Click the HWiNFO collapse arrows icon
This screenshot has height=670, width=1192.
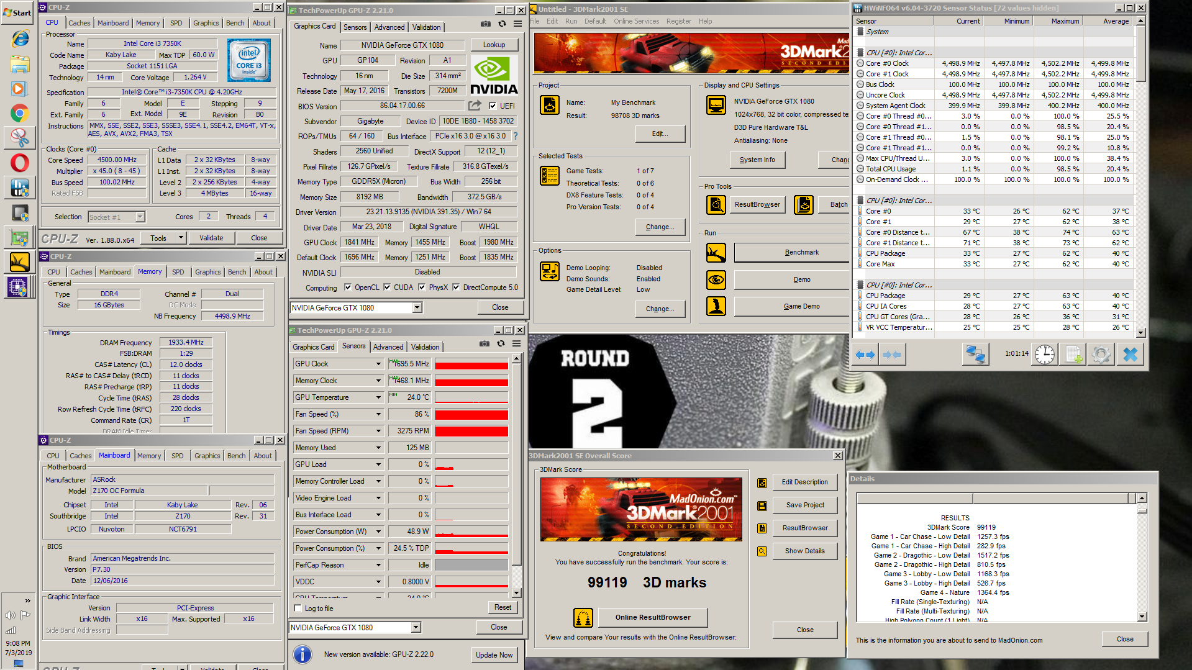(x=893, y=355)
